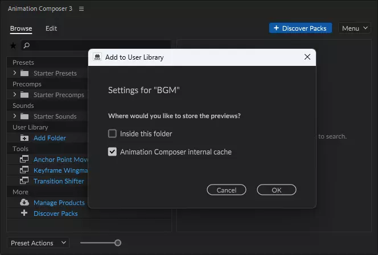The width and height of the screenshot is (378, 255).
Task: Click the More section header
Action: (20, 192)
